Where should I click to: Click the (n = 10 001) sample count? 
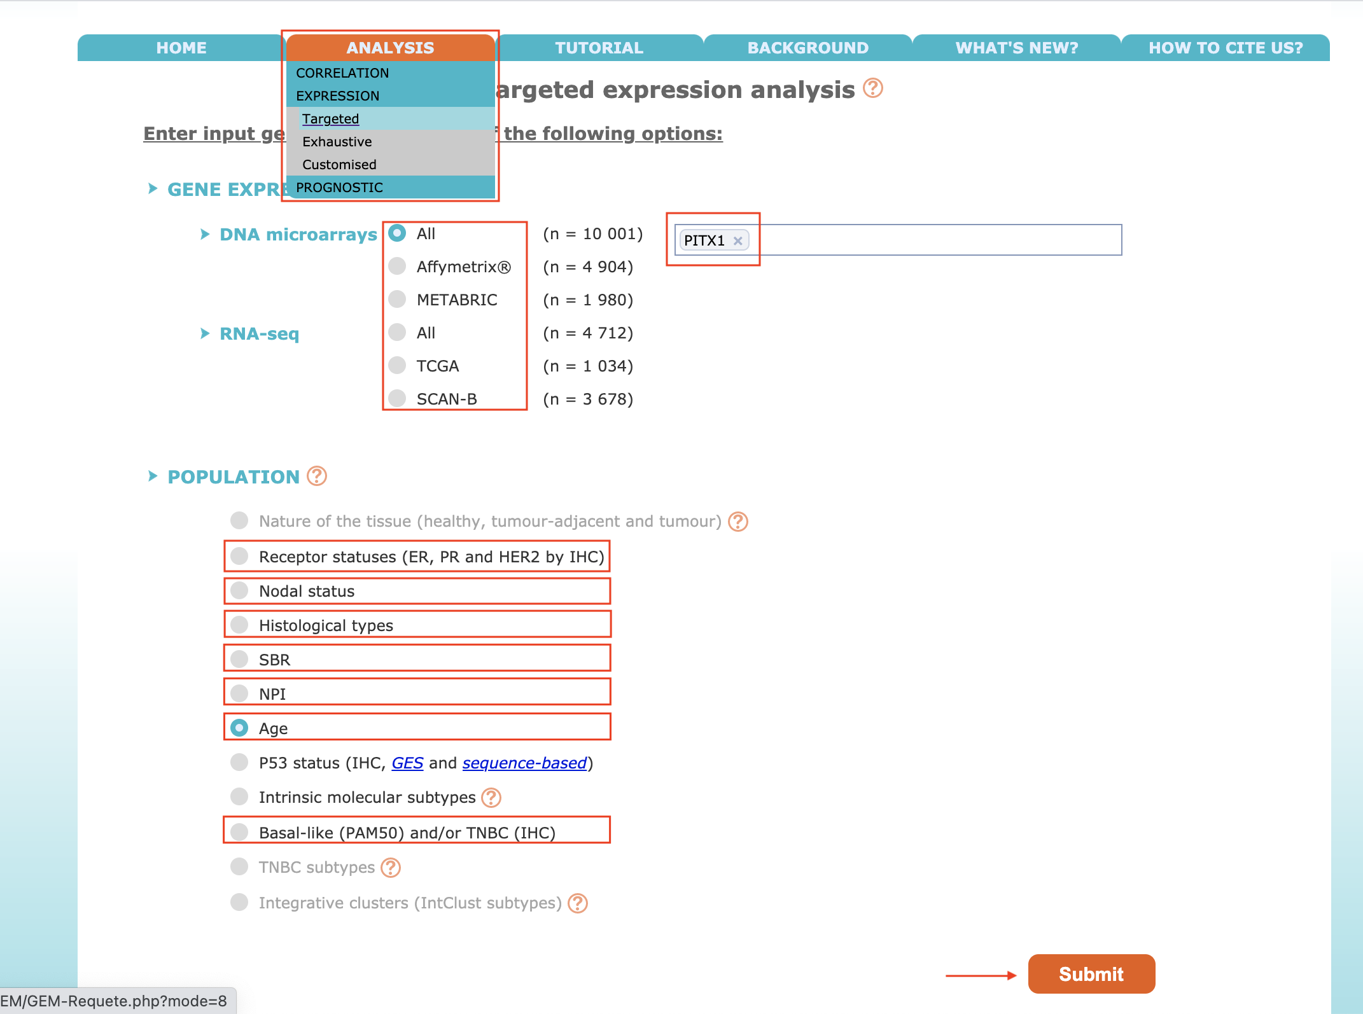[x=593, y=234]
